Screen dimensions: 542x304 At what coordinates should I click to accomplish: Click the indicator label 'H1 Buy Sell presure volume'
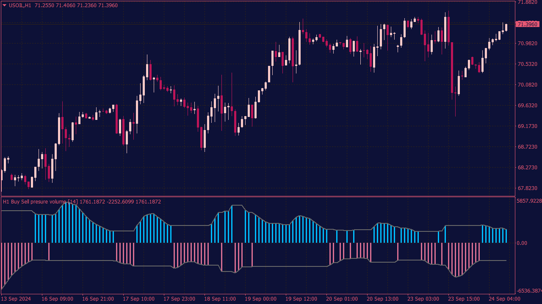(35, 202)
